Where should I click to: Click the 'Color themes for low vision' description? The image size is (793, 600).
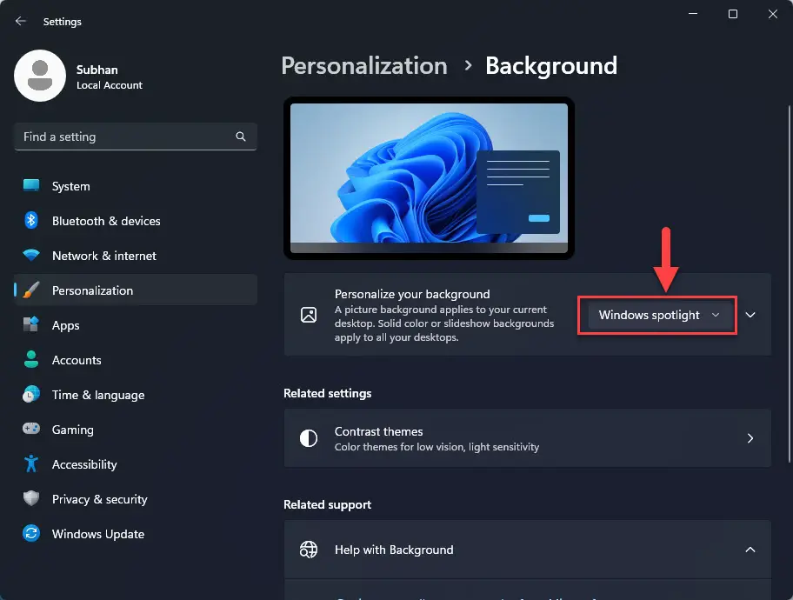436,447
